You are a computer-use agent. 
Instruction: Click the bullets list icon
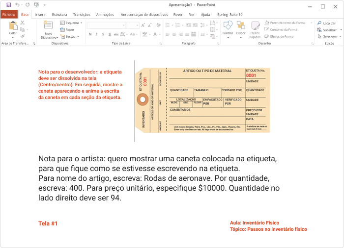168,25
